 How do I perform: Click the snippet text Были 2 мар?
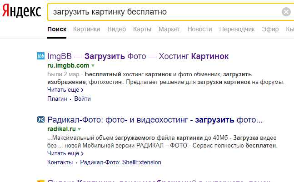coord(63,74)
